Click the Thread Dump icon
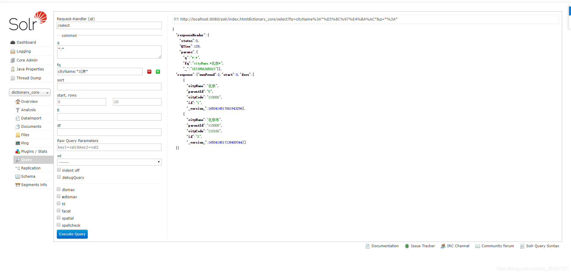Screen dimensions: 571x274 [13, 78]
